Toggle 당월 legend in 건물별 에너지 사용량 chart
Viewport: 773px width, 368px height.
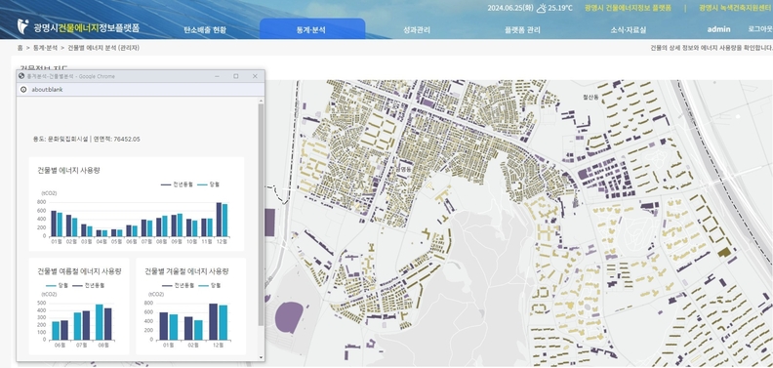[208, 184]
